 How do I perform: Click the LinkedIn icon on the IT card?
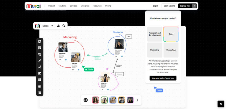108,90
